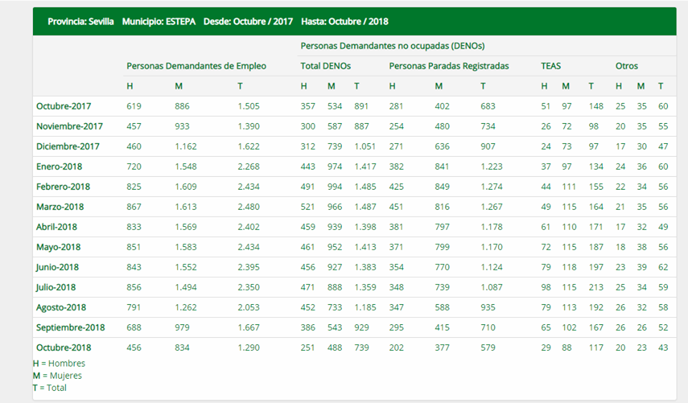Screen dimensions: 688x403
Task: Select the Marzo-2018 row label
Action: coord(59,207)
